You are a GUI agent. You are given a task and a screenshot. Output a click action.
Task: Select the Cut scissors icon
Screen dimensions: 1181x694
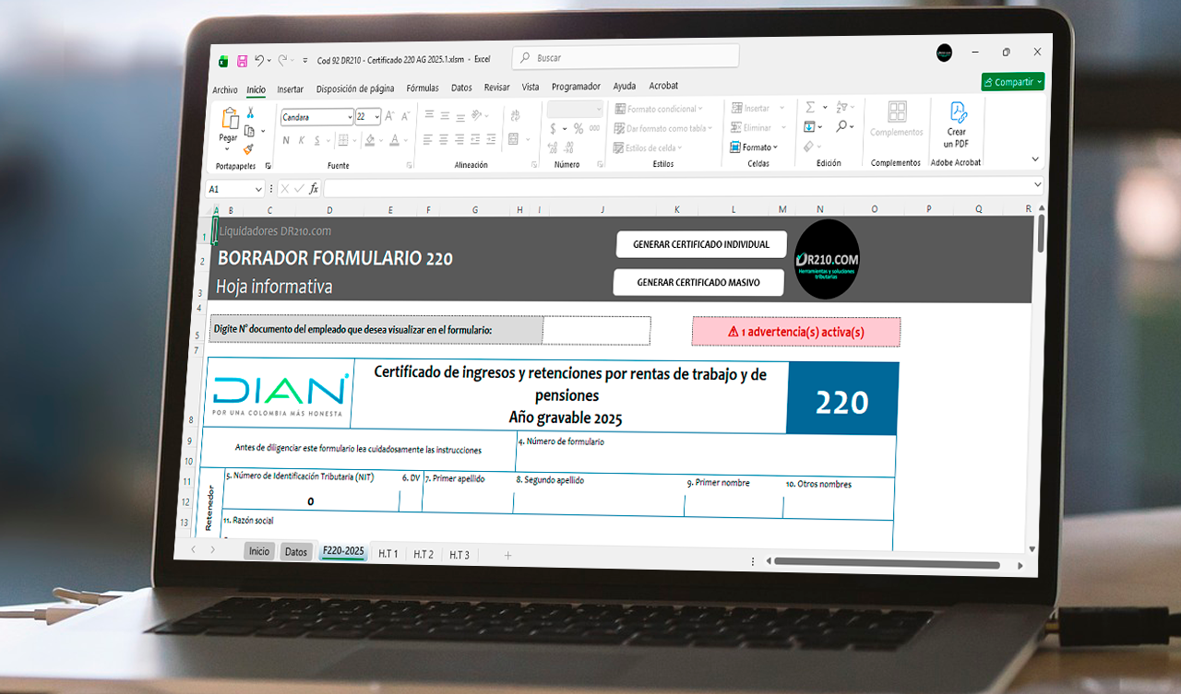250,113
